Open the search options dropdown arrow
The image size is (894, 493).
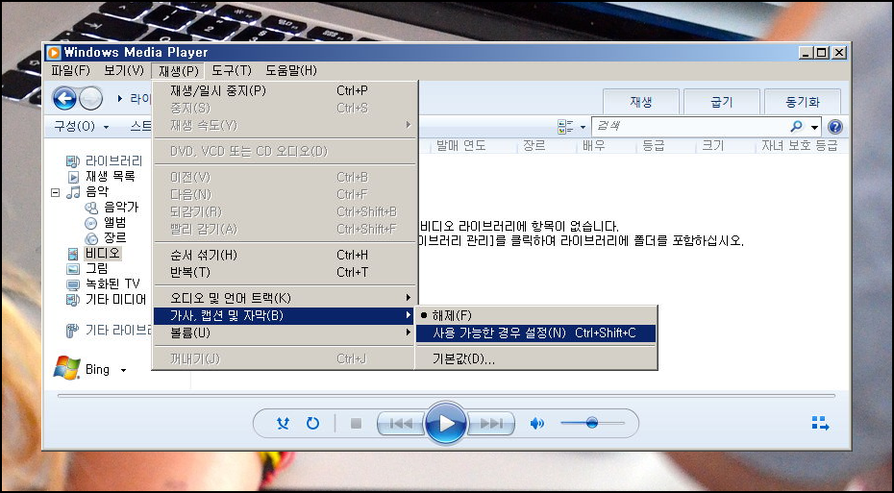(x=815, y=127)
